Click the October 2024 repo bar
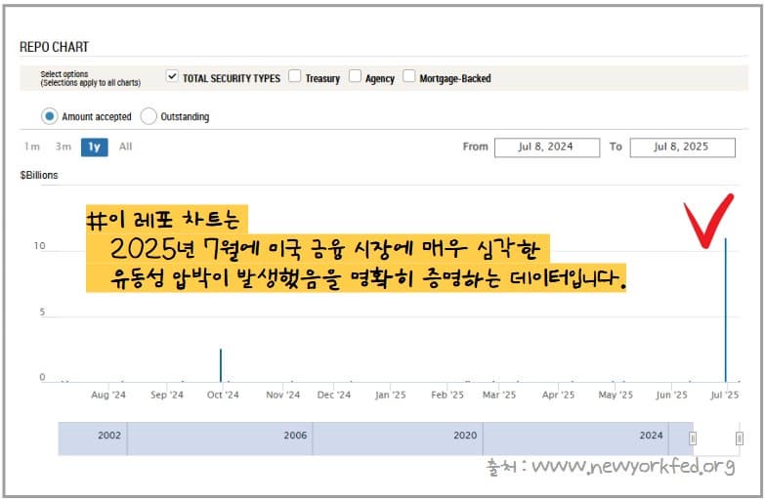 (221, 365)
